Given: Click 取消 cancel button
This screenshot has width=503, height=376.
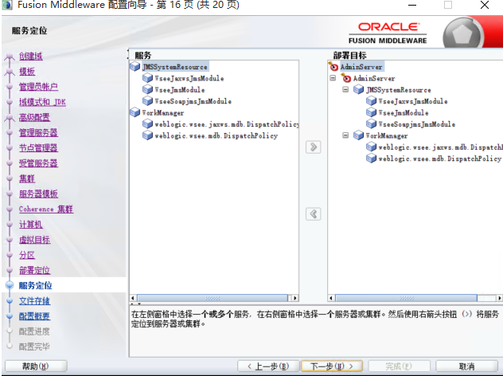Looking at the screenshot, I should [467, 366].
